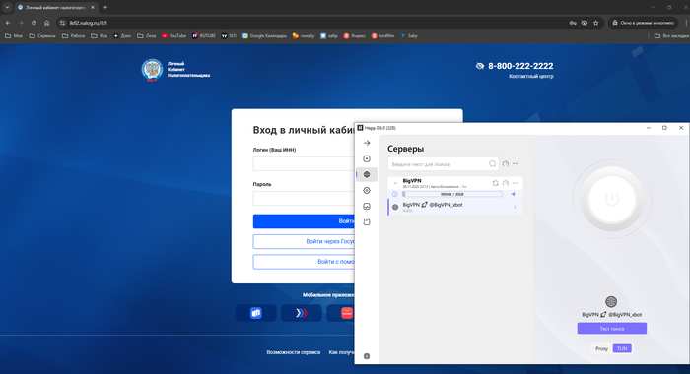
Task: Open the Возможности сервиса link
Action: 294,352
